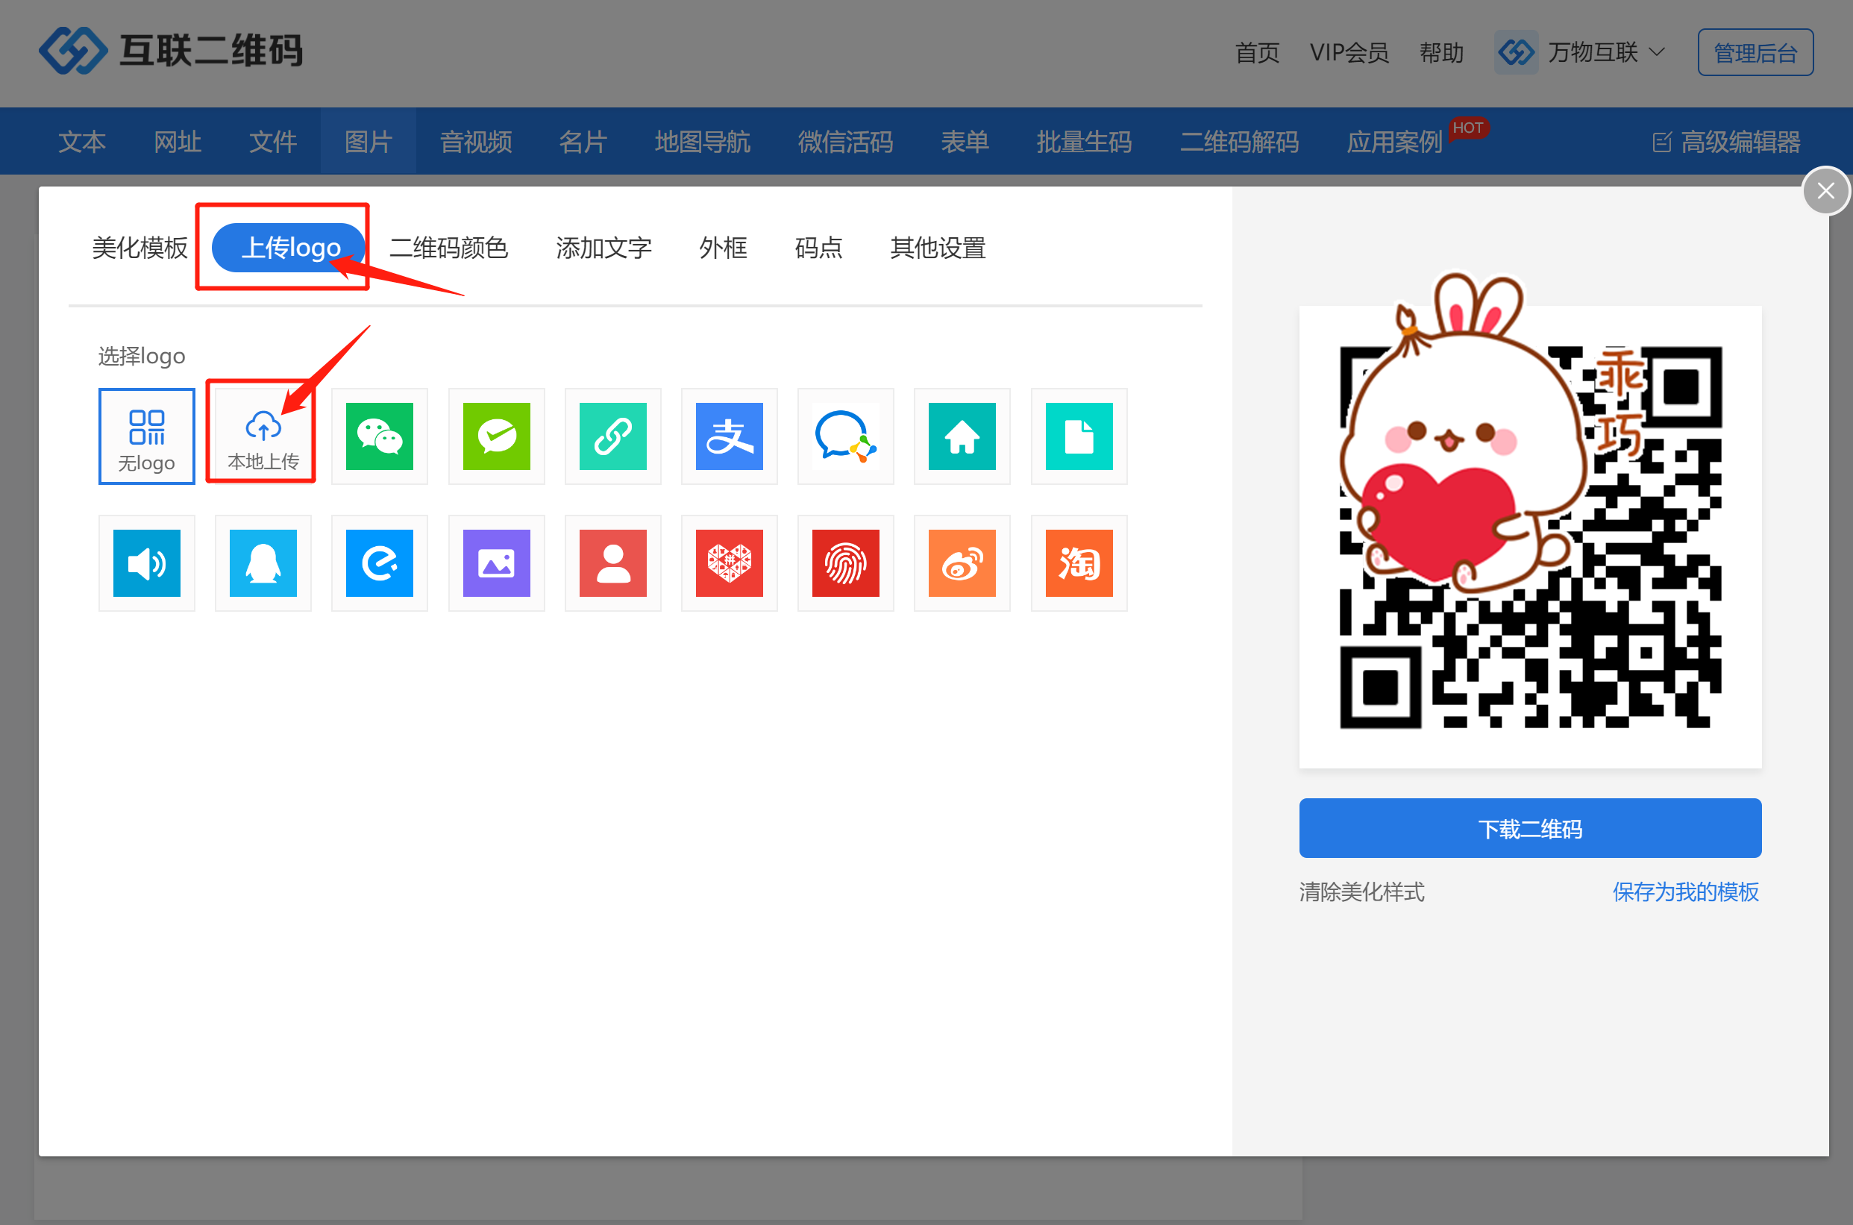Open the 批量生码 menu item

(x=1083, y=142)
